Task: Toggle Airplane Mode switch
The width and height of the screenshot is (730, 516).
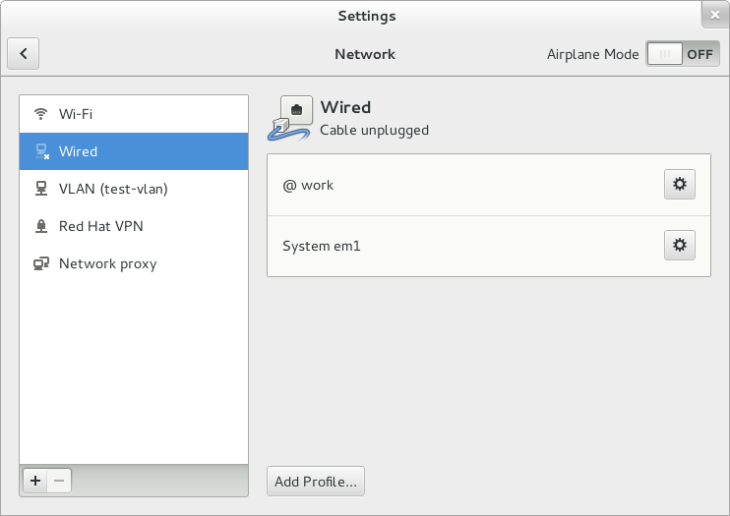Action: tap(683, 54)
